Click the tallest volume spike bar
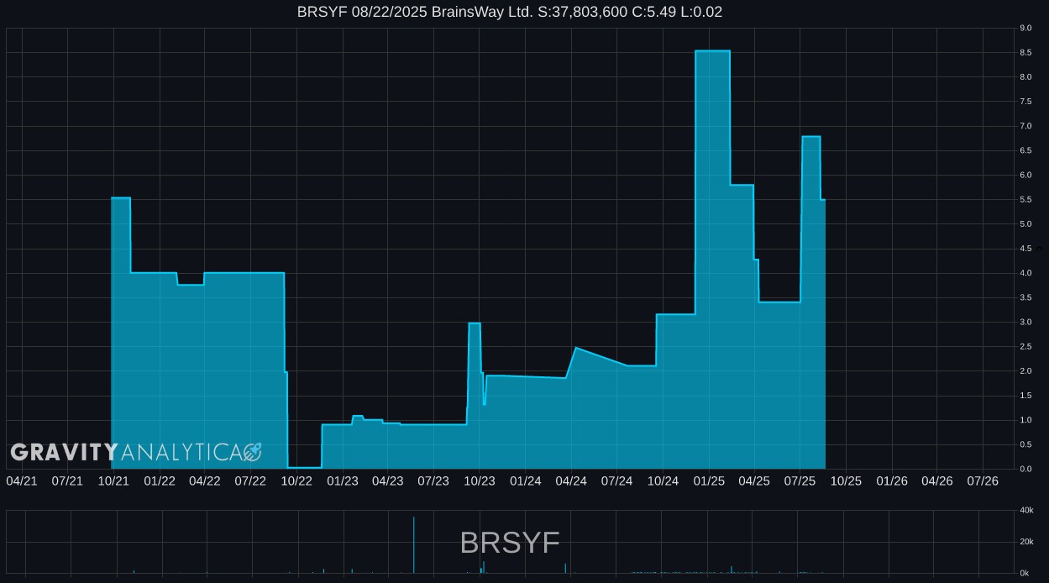The width and height of the screenshot is (1049, 583). (x=414, y=545)
